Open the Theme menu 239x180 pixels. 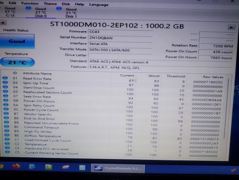click(50, 3)
